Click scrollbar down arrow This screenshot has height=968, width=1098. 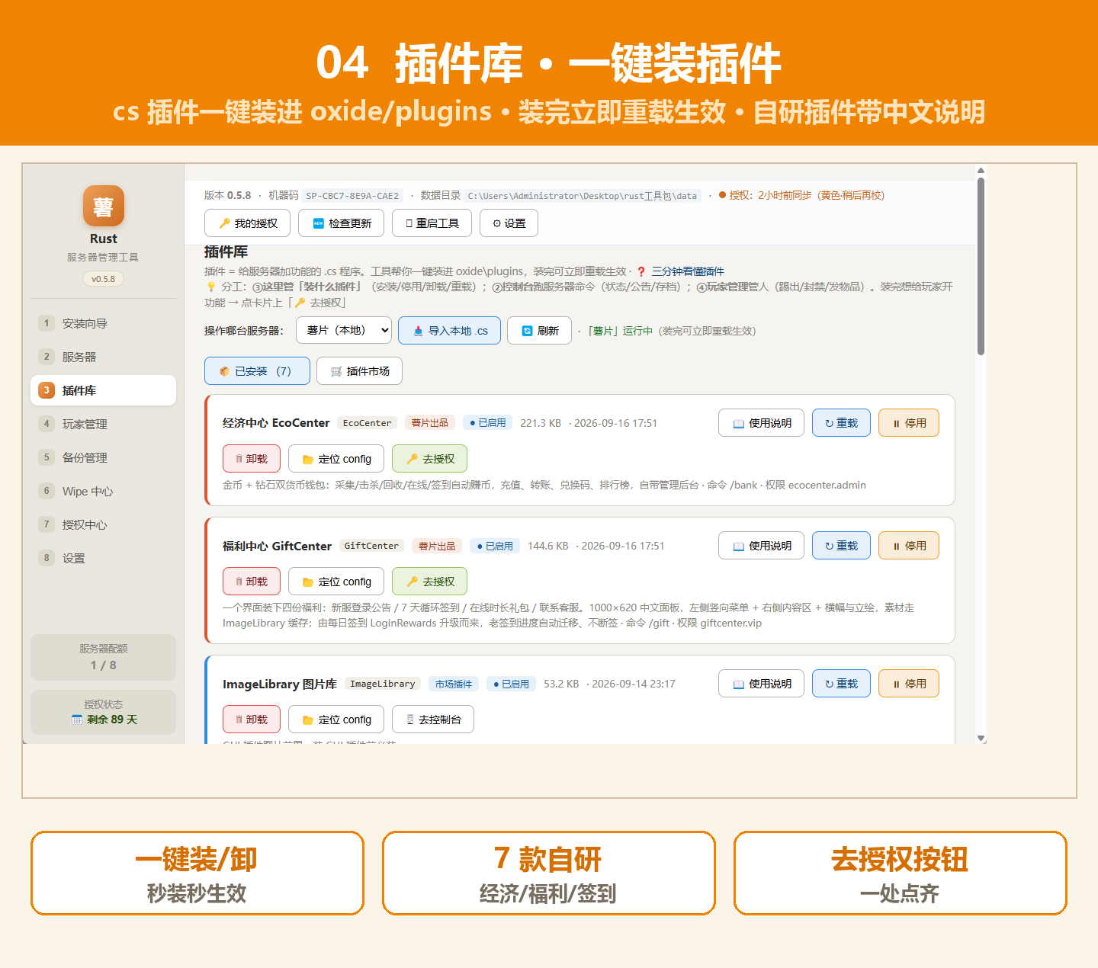pos(981,739)
